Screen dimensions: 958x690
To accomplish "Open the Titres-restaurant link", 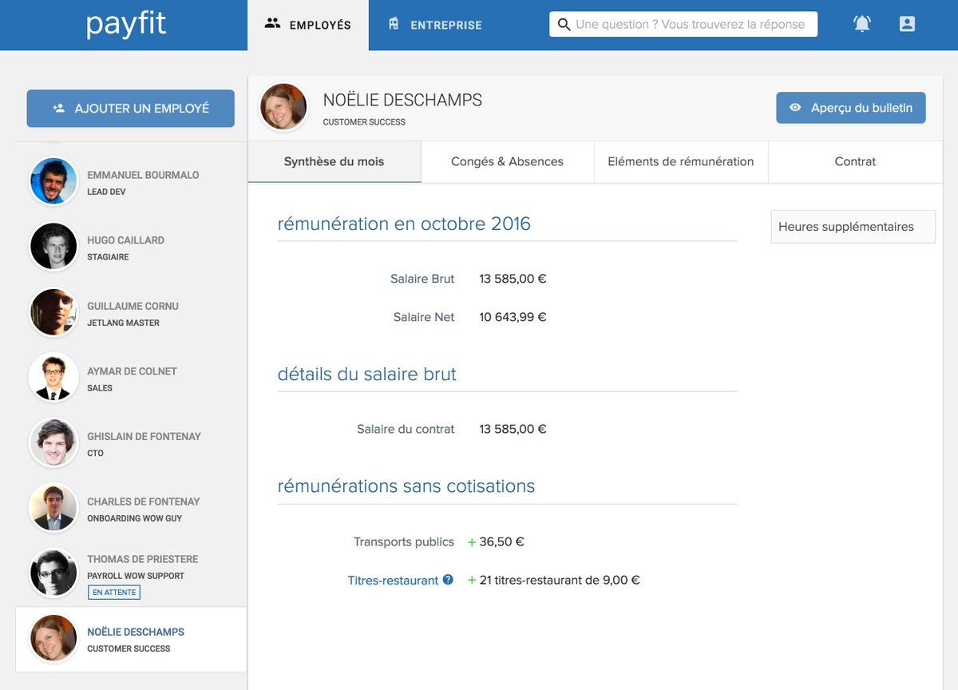I will (x=393, y=581).
